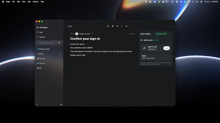Click the mail search icon in the toolbar
220x123 pixels.
point(117,26)
